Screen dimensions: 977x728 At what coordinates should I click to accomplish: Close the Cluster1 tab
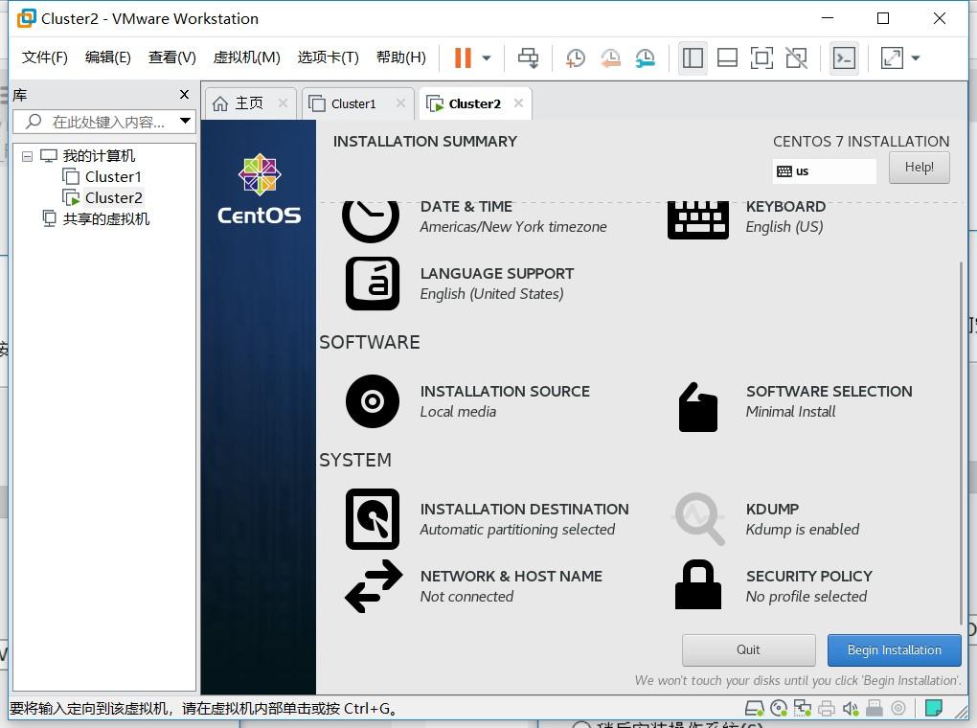click(400, 102)
